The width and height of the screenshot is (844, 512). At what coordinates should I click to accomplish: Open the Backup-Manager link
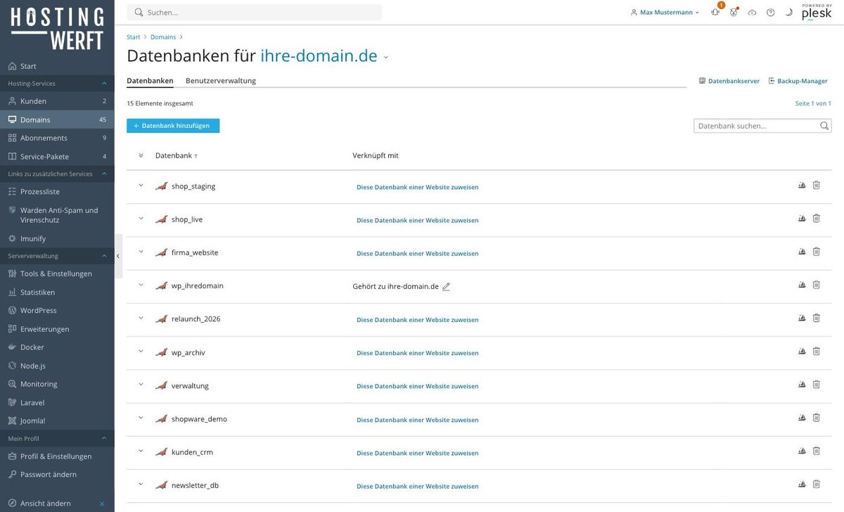click(x=798, y=81)
